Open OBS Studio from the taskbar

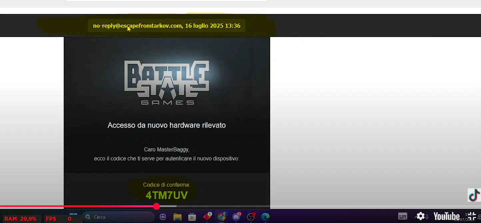[251, 217]
